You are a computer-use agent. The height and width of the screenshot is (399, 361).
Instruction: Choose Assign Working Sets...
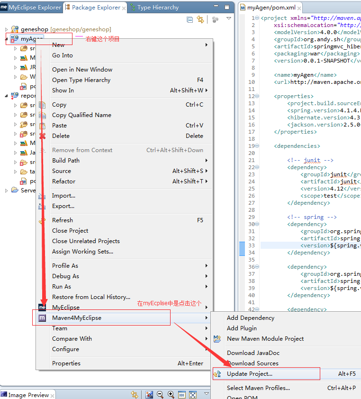130,252
